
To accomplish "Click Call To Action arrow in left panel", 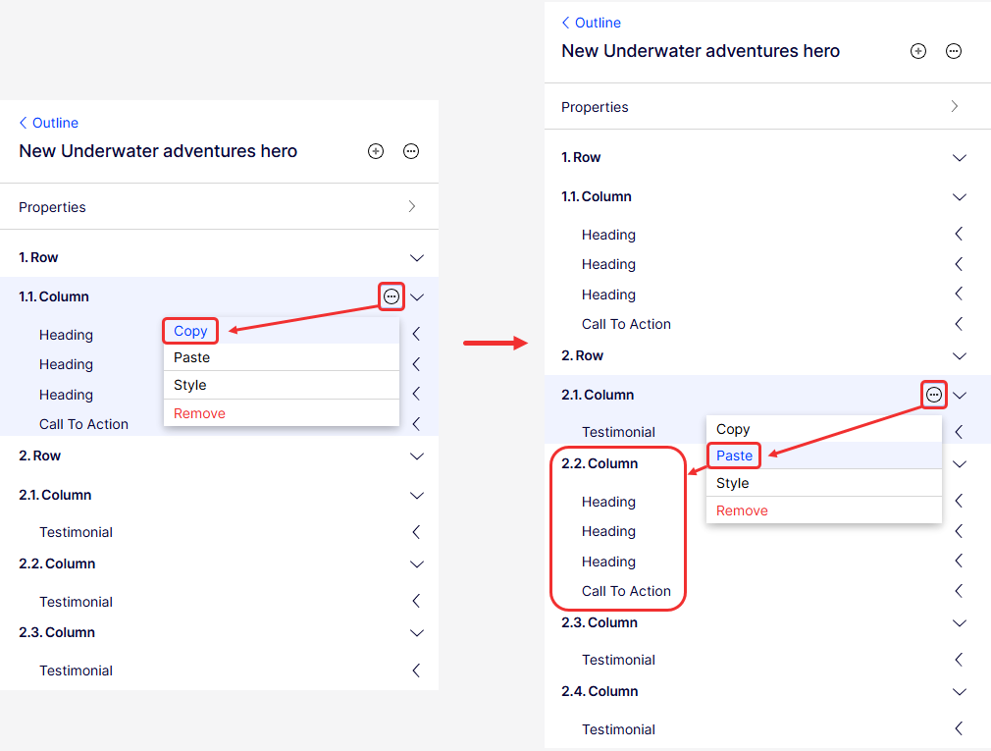I will click(416, 423).
